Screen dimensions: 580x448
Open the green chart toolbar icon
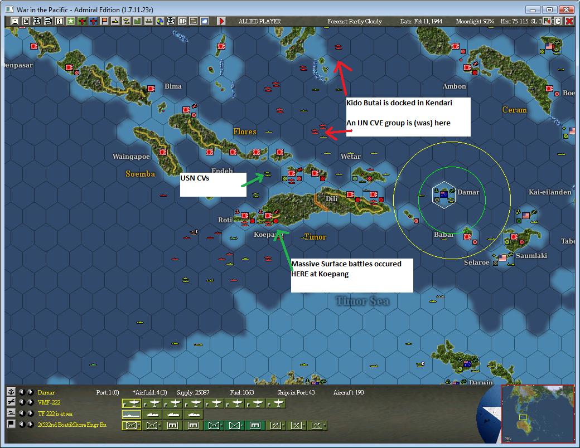(x=137, y=21)
